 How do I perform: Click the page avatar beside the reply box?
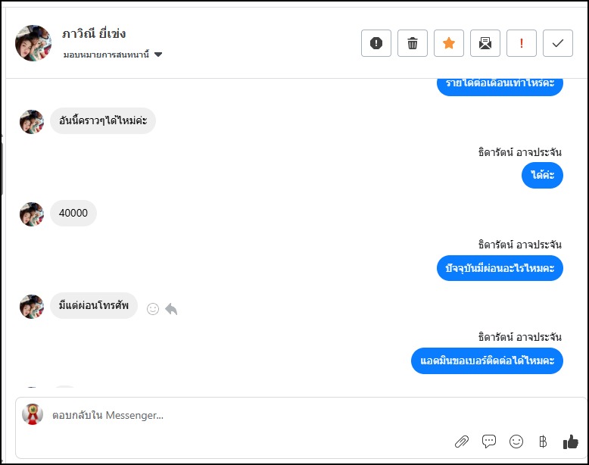click(x=33, y=414)
